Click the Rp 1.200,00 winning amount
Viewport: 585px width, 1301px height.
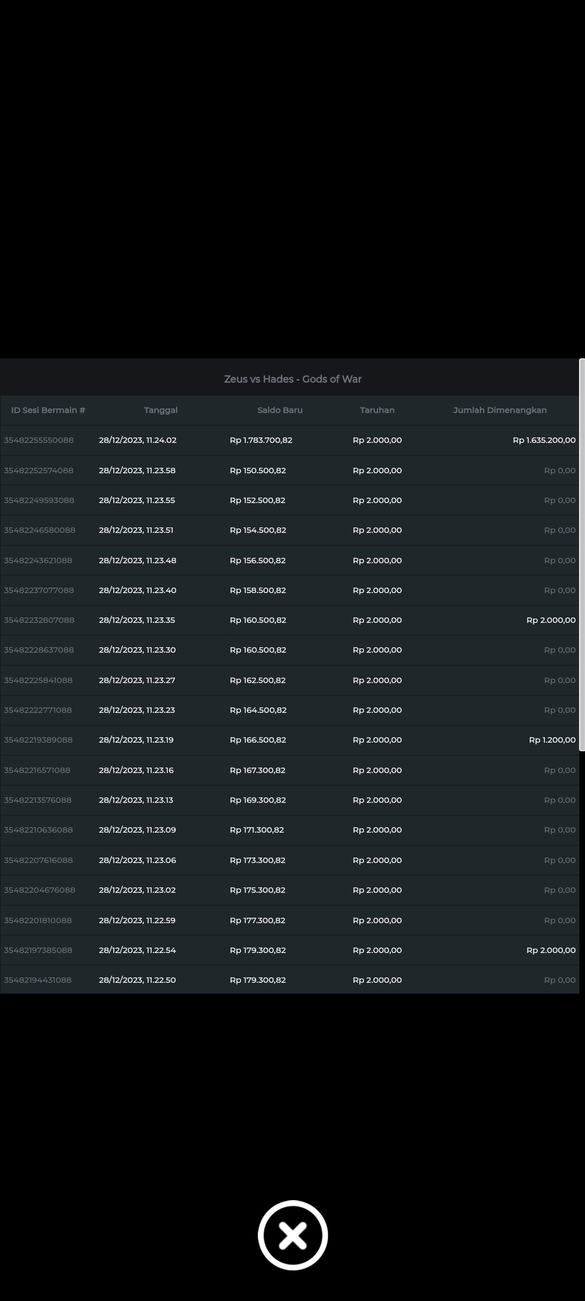pos(552,740)
